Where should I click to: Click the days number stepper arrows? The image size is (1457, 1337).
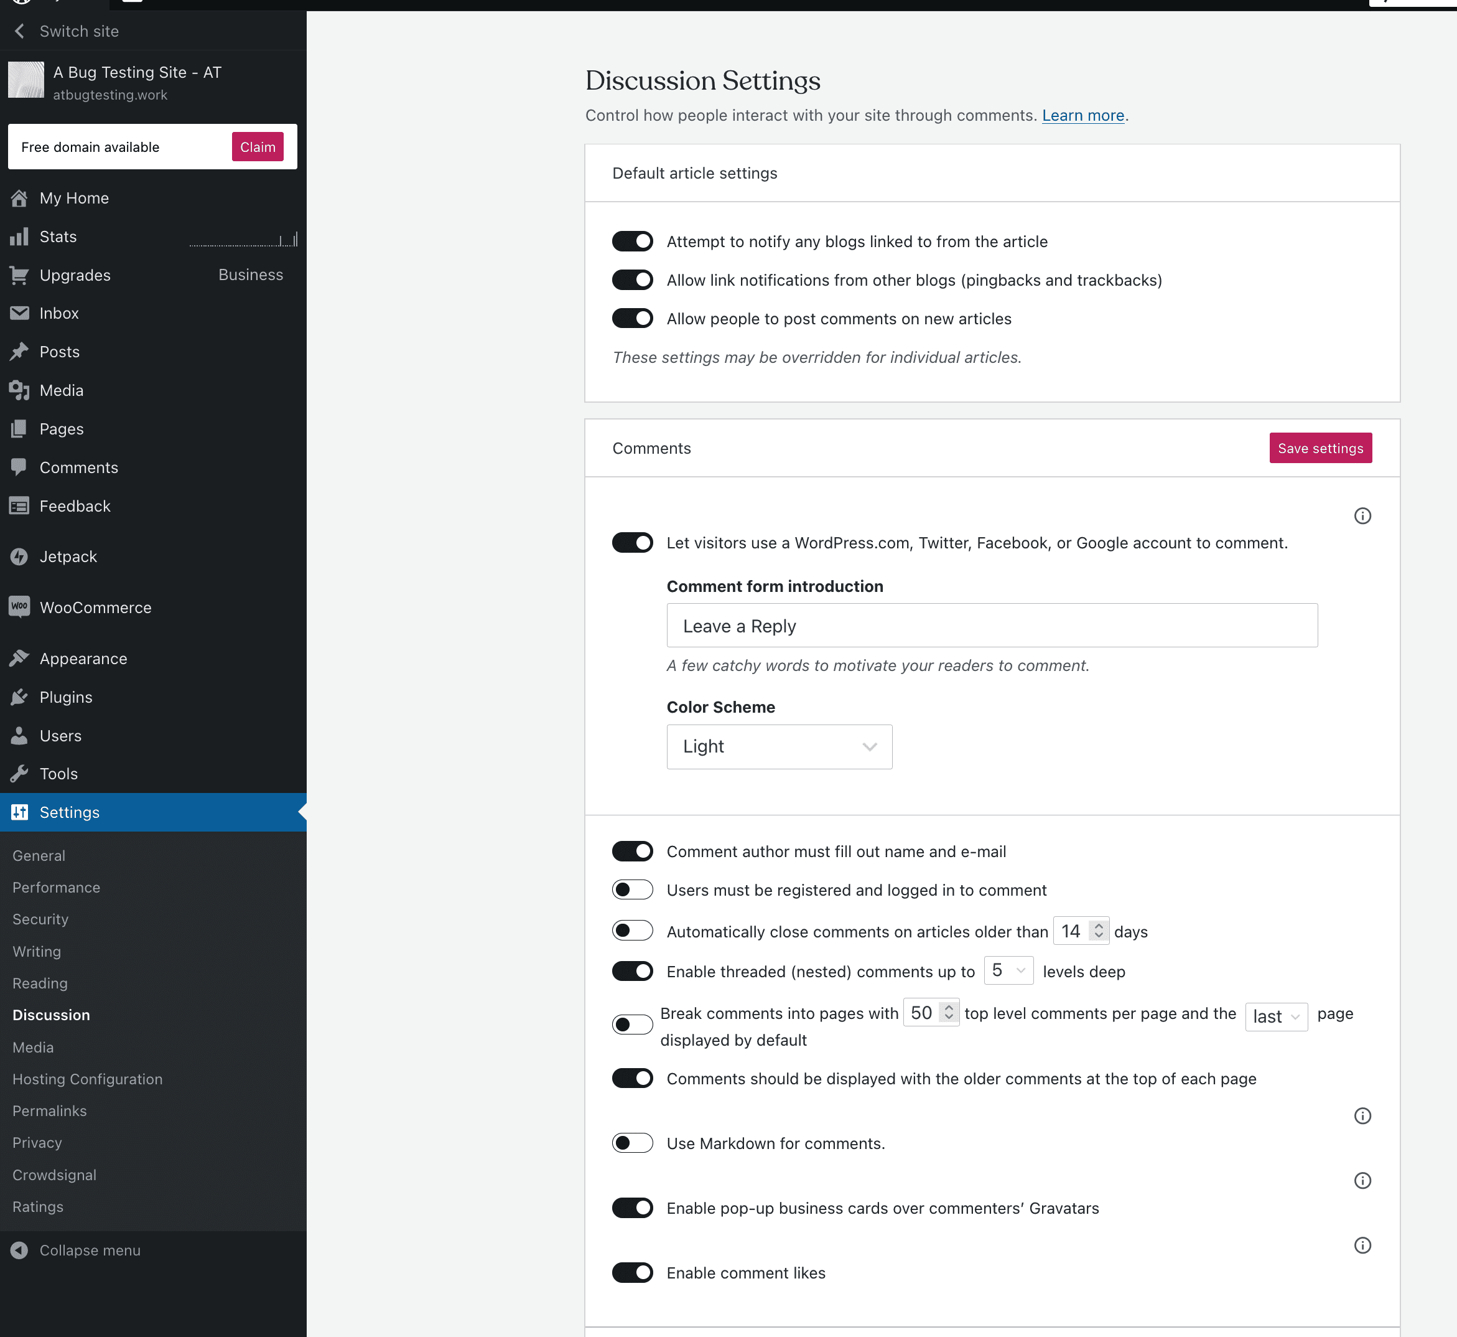tap(1099, 931)
